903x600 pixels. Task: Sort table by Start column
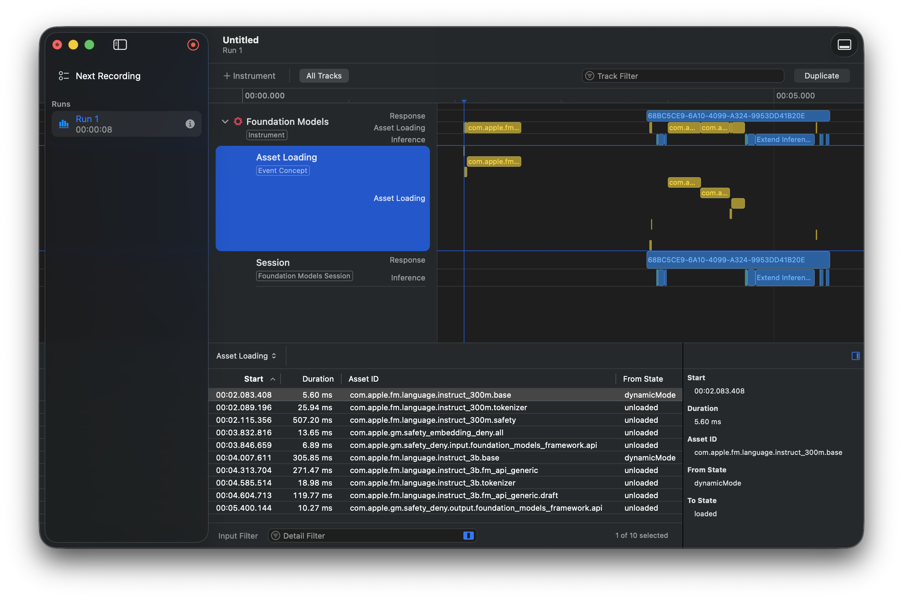(254, 379)
